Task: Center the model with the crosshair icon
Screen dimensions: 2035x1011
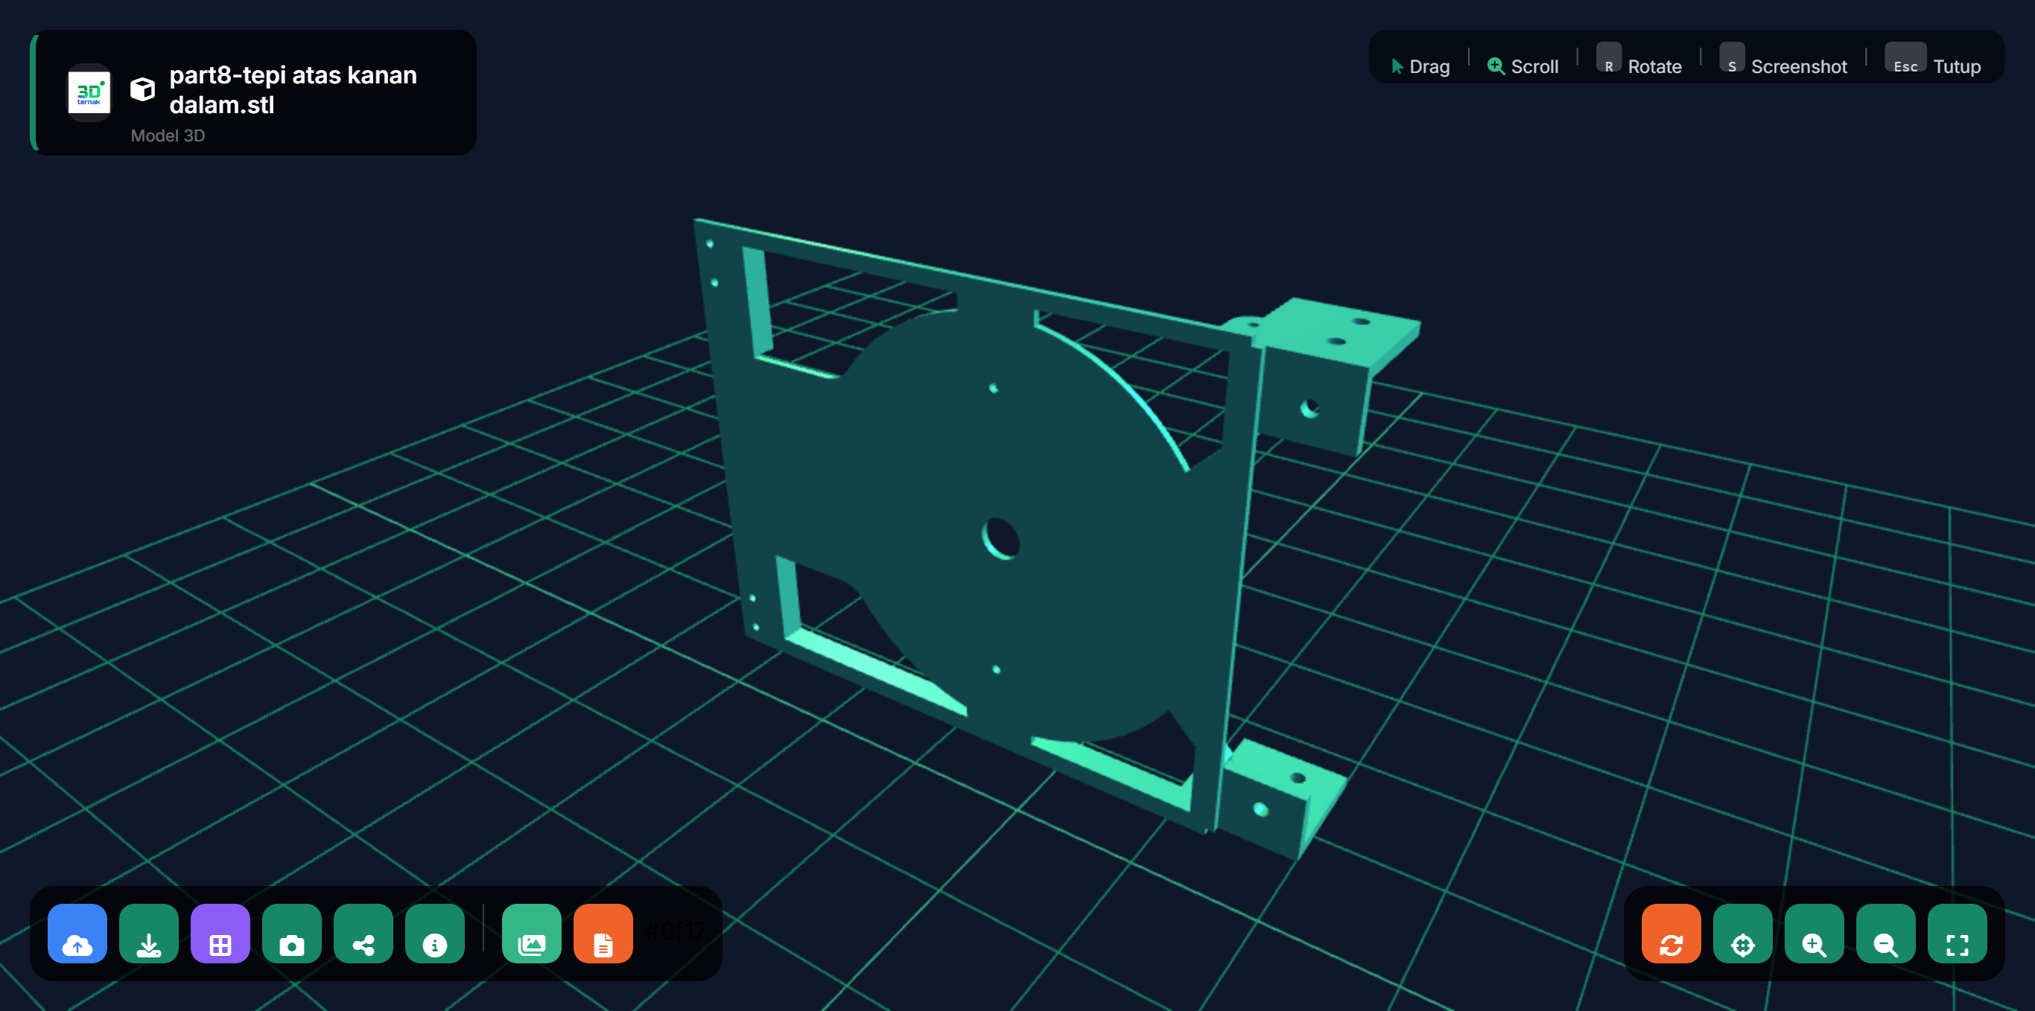Action: (1743, 934)
